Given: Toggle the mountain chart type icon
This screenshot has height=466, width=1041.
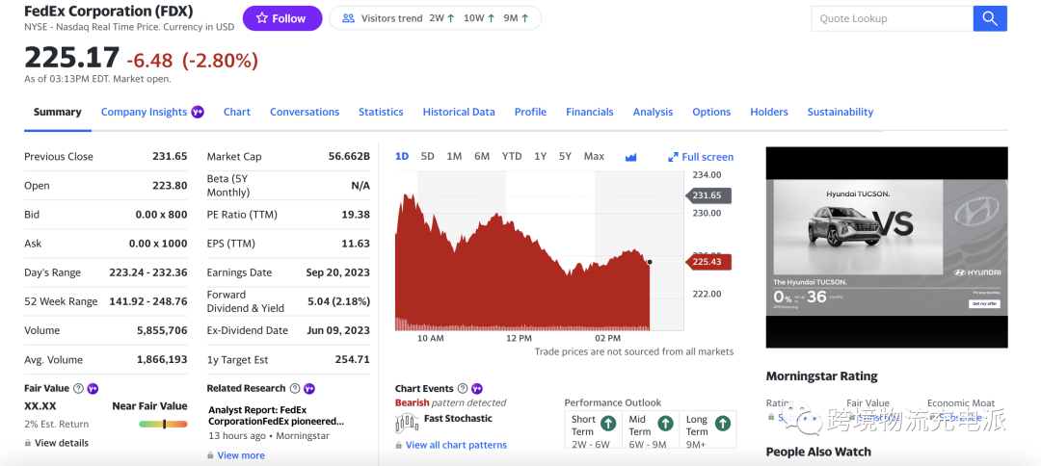Looking at the screenshot, I should click(x=630, y=157).
